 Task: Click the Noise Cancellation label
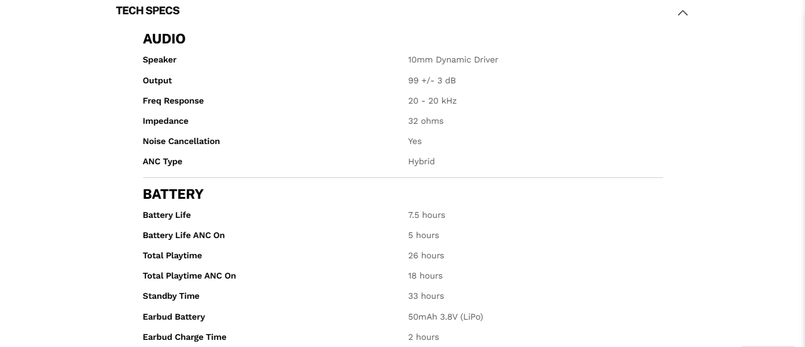coord(181,141)
